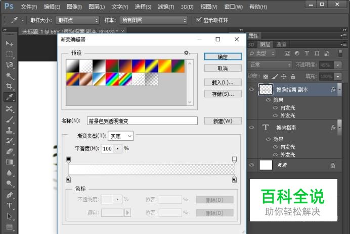Select the rainbow spectrum gradient preset
This screenshot has width=350, height=234.
(x=112, y=79)
